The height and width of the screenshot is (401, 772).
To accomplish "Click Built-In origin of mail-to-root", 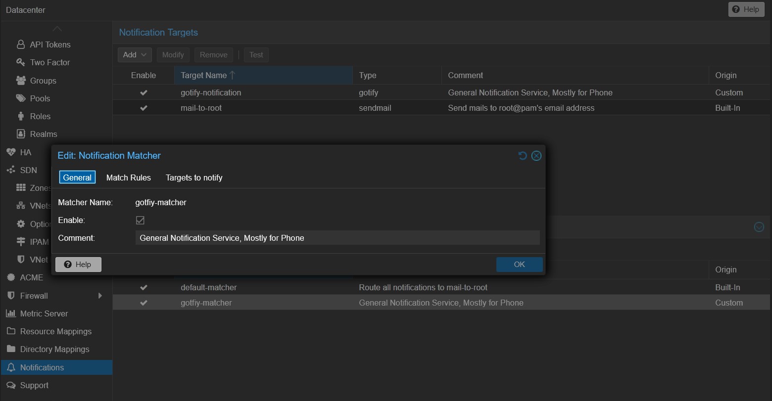I will pos(728,108).
